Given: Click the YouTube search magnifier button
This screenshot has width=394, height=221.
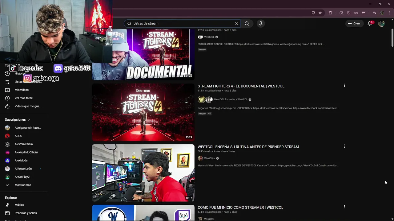Looking at the screenshot, I should click(247, 23).
